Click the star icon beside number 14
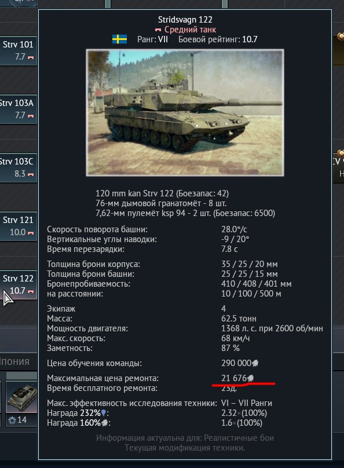The image size is (344, 468). [x=12, y=421]
